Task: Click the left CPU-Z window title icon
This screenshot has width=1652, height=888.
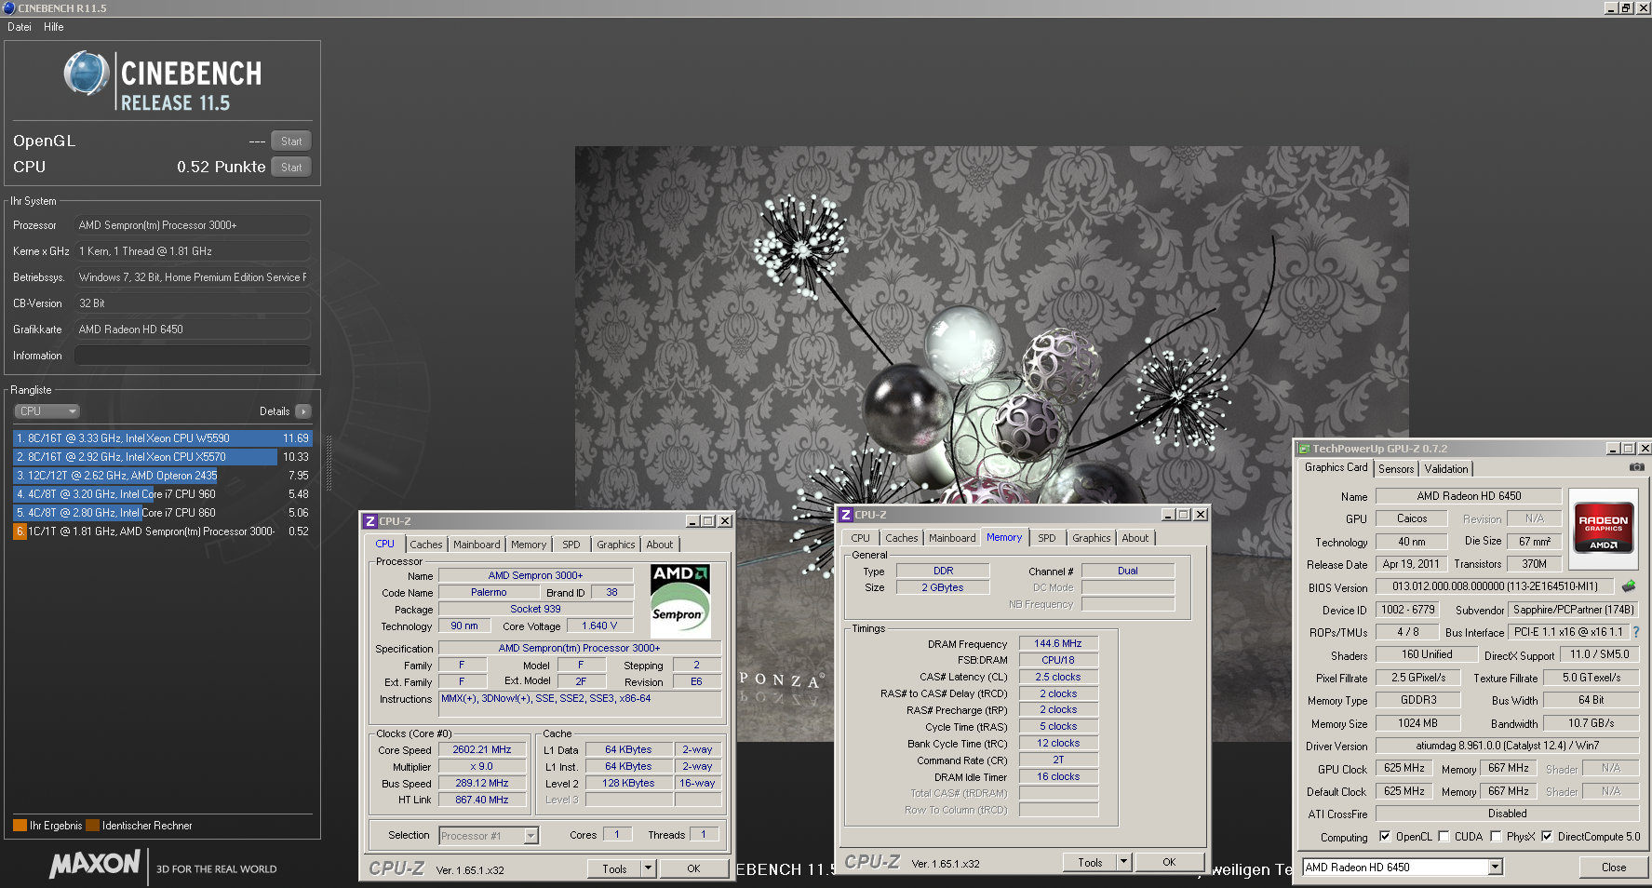Action: click(369, 521)
